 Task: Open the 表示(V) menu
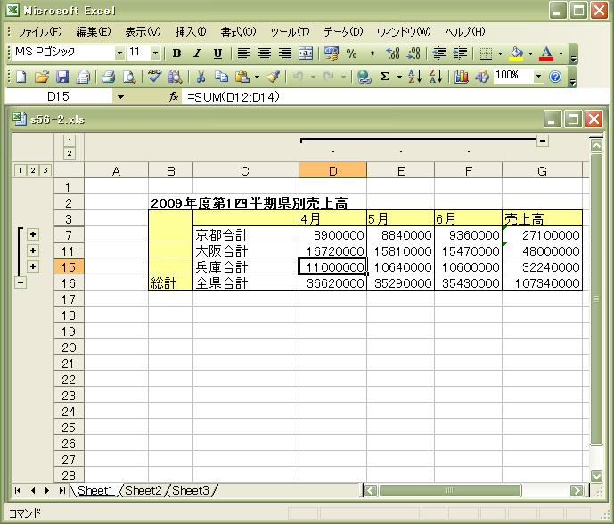(x=143, y=32)
